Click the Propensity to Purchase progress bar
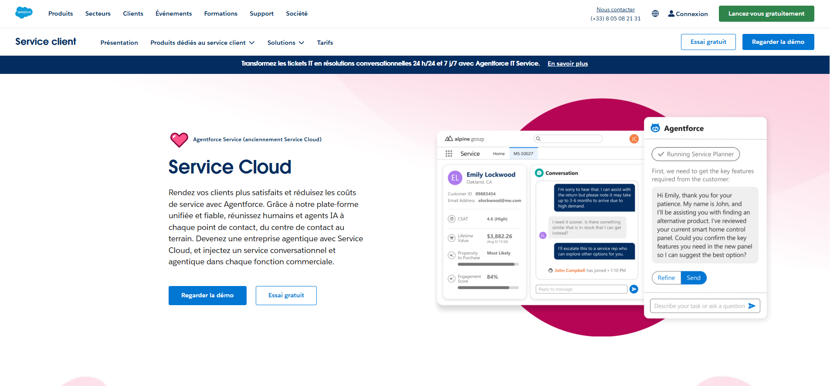Viewport: 830px width, 386px height. (488, 264)
